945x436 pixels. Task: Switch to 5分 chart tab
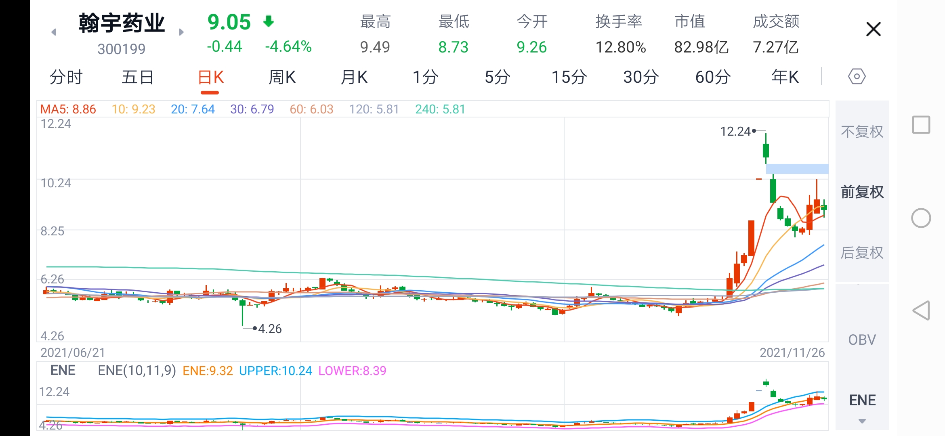[498, 77]
